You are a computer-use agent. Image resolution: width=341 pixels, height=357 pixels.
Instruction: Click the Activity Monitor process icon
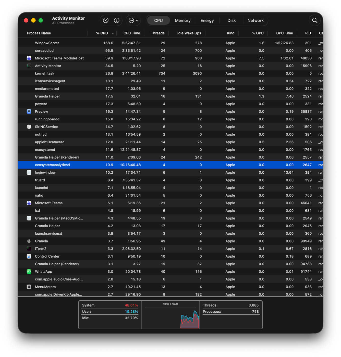(x=29, y=66)
